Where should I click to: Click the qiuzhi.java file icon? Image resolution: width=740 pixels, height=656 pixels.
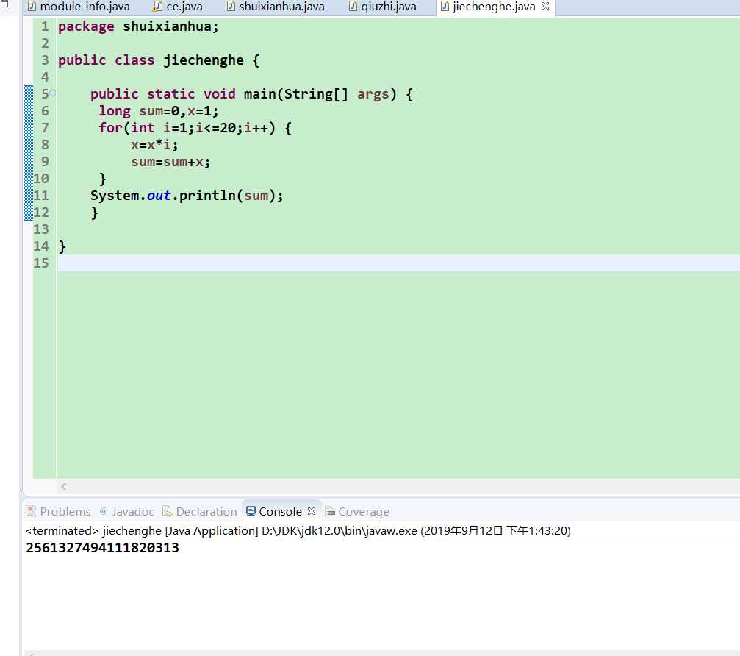click(x=353, y=7)
